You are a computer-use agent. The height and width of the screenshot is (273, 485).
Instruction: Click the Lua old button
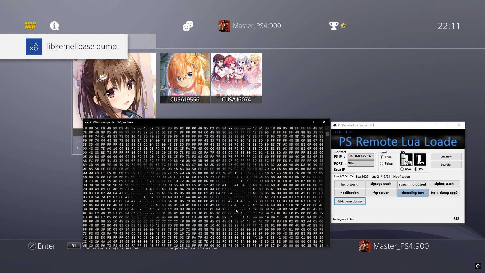[x=446, y=165]
